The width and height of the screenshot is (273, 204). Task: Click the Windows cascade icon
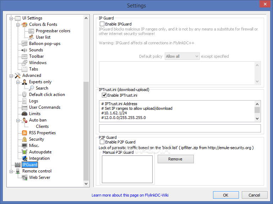click(24, 63)
